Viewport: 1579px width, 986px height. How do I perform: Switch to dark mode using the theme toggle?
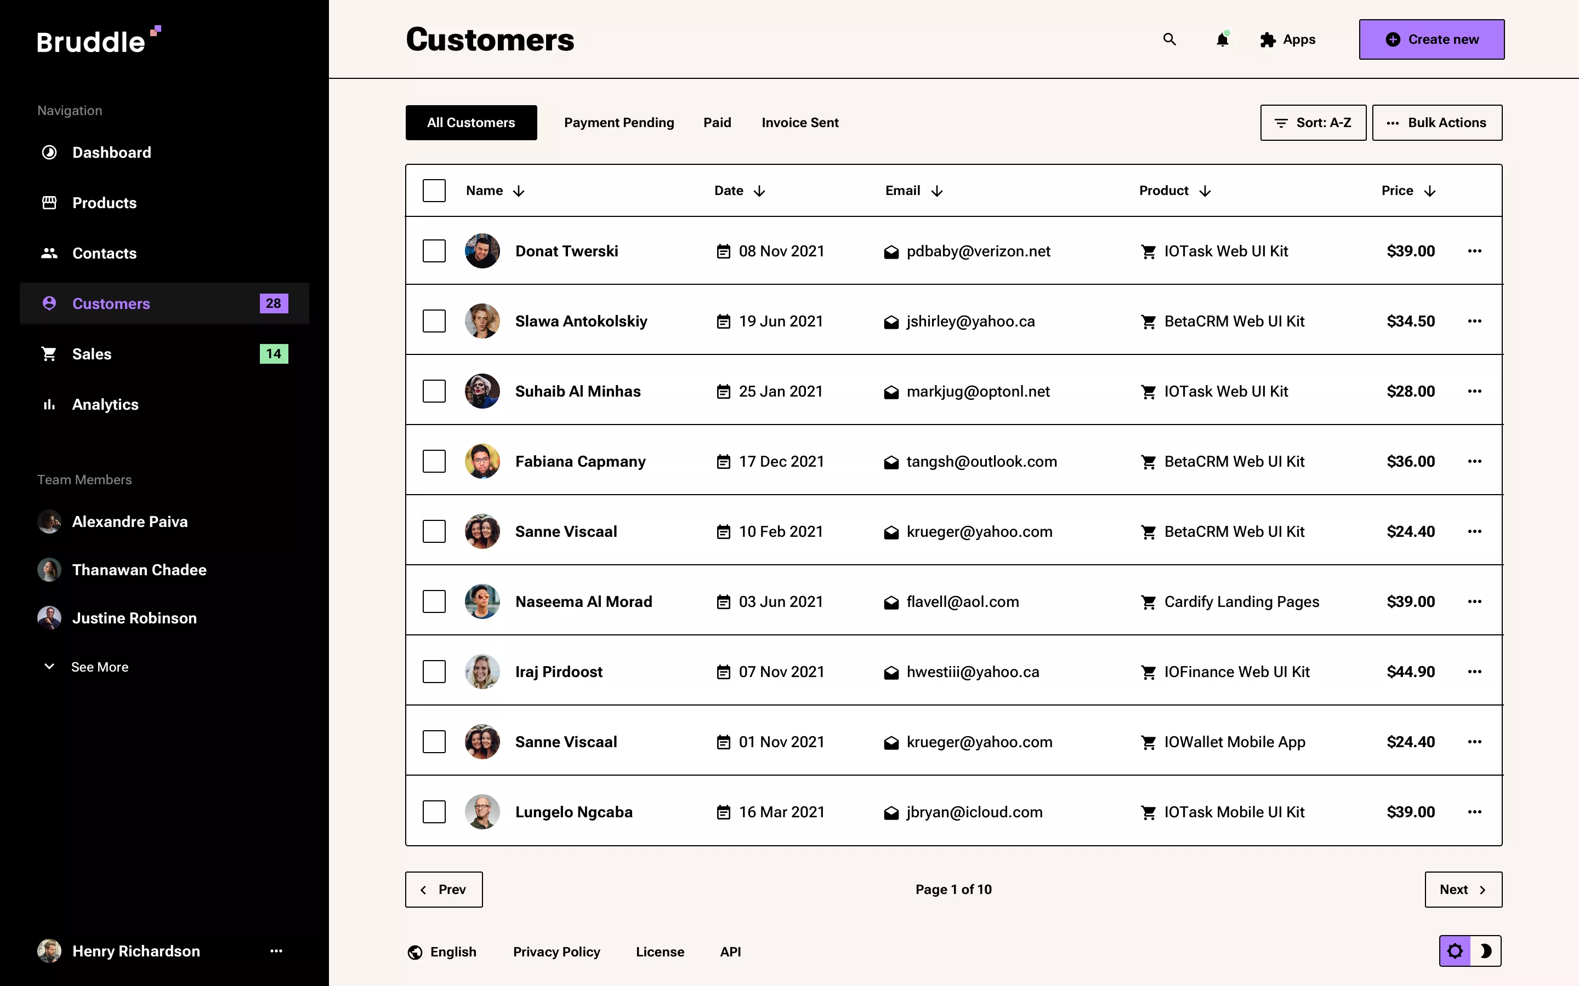pyautogui.click(x=1487, y=951)
